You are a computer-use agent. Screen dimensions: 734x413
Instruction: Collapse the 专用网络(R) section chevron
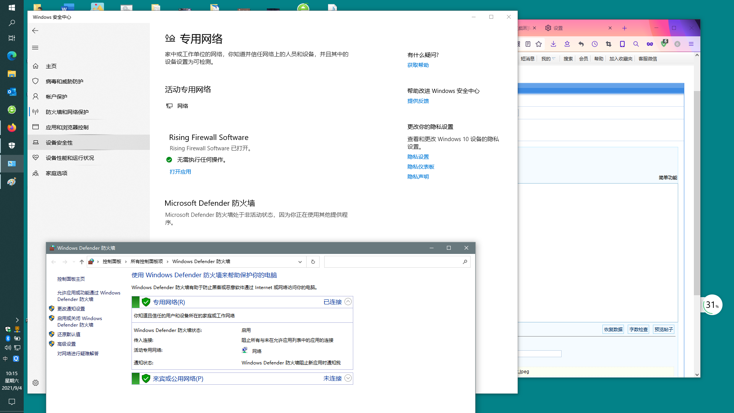348,302
